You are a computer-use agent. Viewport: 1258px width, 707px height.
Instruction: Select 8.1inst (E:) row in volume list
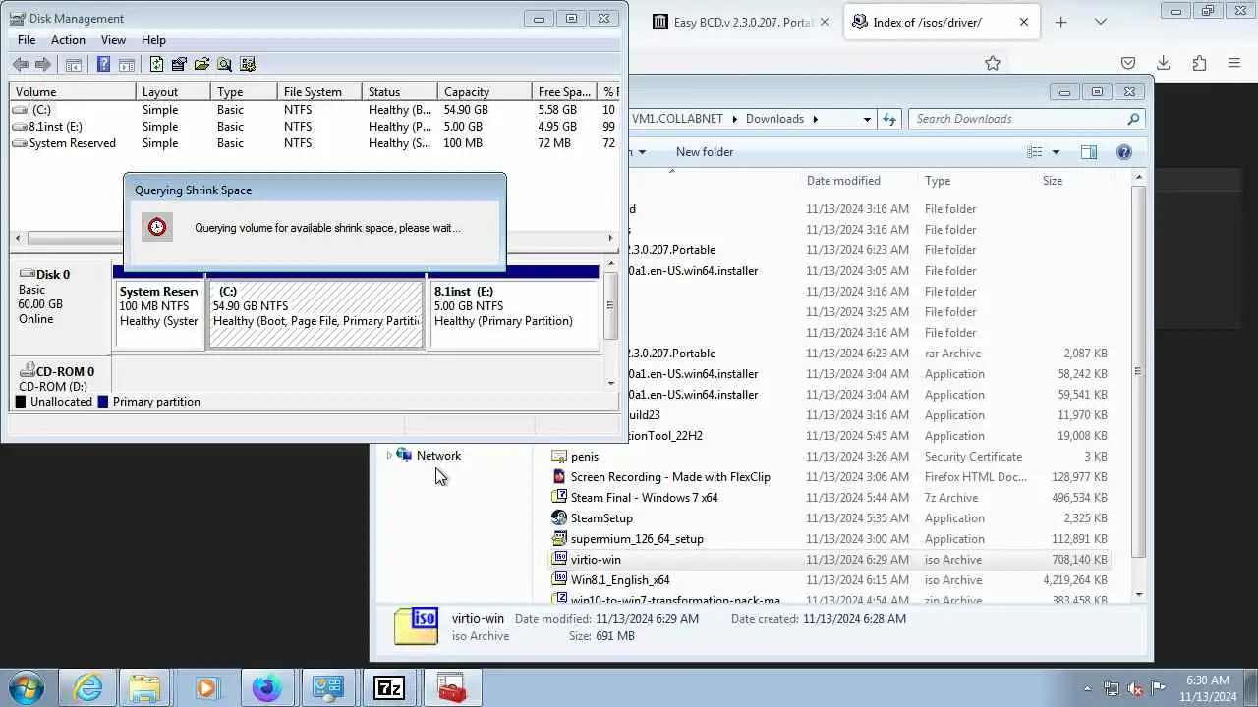coord(314,127)
